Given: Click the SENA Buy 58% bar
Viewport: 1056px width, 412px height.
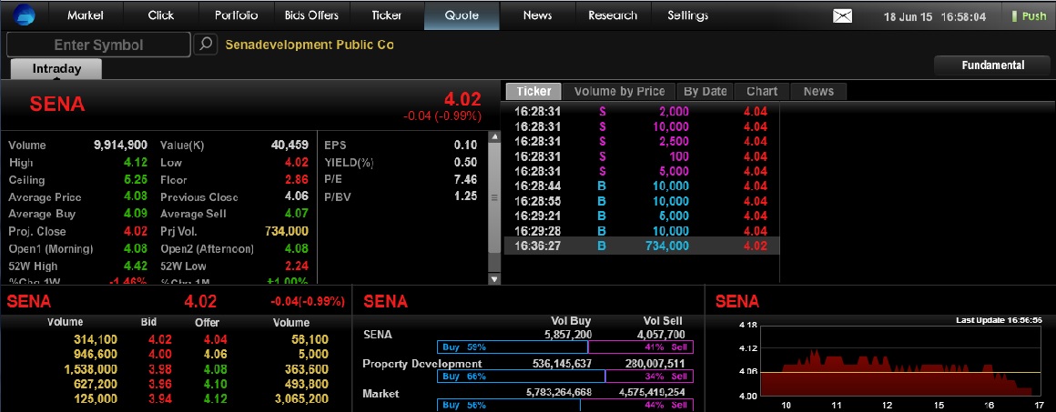Looking at the screenshot, I should pyautogui.click(x=513, y=347).
